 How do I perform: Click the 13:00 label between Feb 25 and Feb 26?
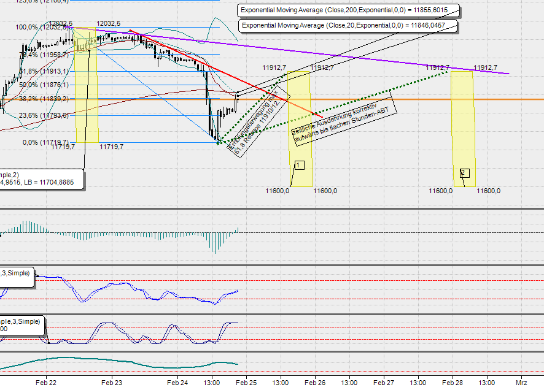pos(281,383)
